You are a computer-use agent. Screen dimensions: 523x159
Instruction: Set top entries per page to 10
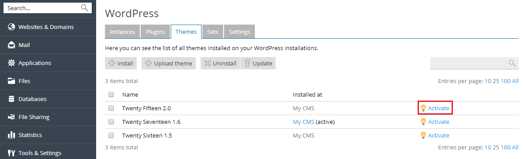coord(488,81)
